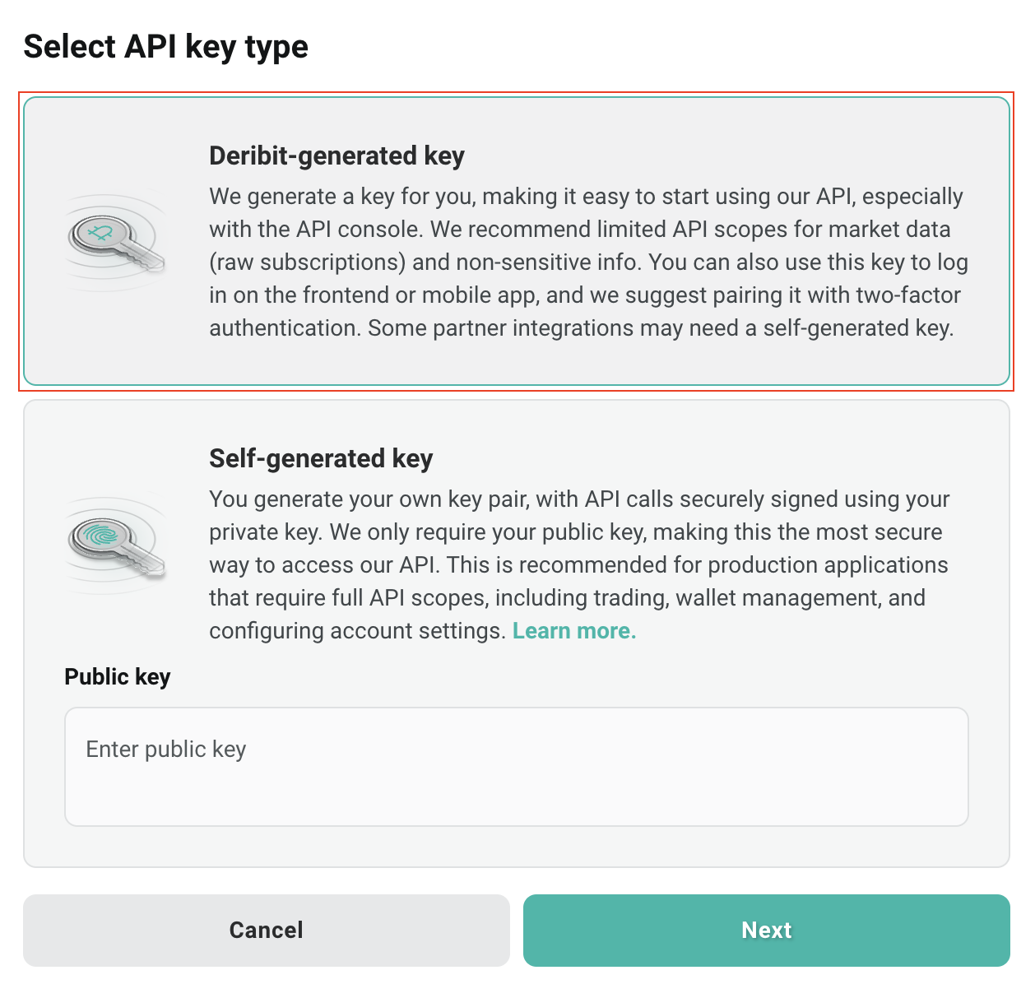Click the Deribit-generated key description paragraph
1035x998 pixels.
(x=588, y=262)
